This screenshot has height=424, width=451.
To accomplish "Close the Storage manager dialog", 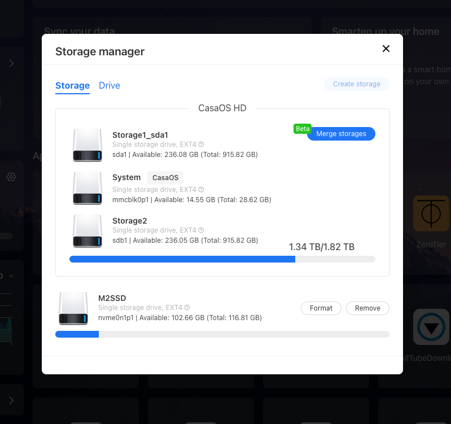I will [386, 49].
